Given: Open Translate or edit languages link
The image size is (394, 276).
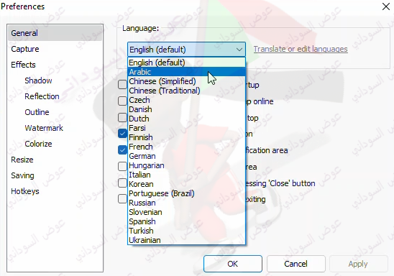Looking at the screenshot, I should click(301, 49).
